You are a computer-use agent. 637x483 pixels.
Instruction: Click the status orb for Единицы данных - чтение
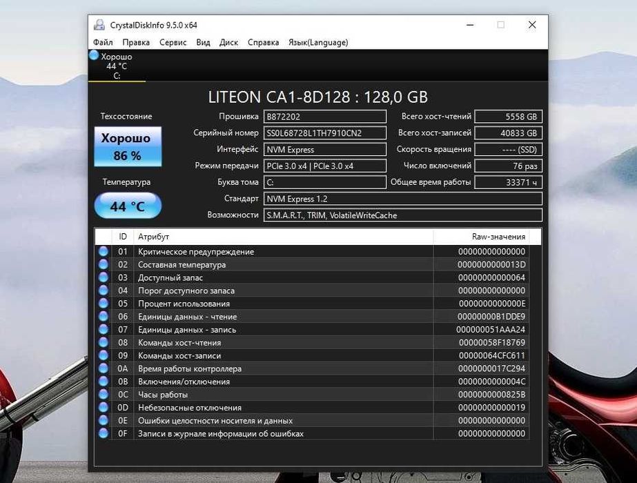pos(104,317)
